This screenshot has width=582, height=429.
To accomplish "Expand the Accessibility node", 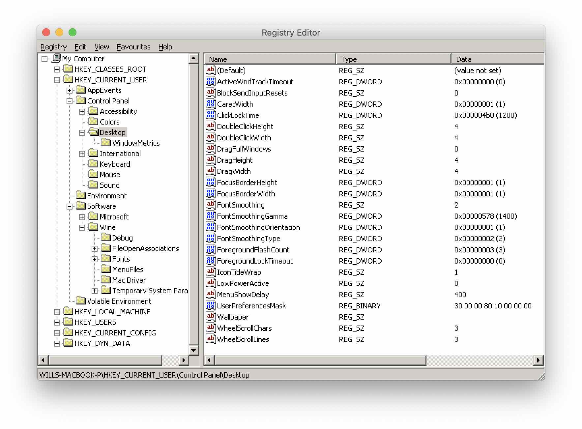I will 82,111.
